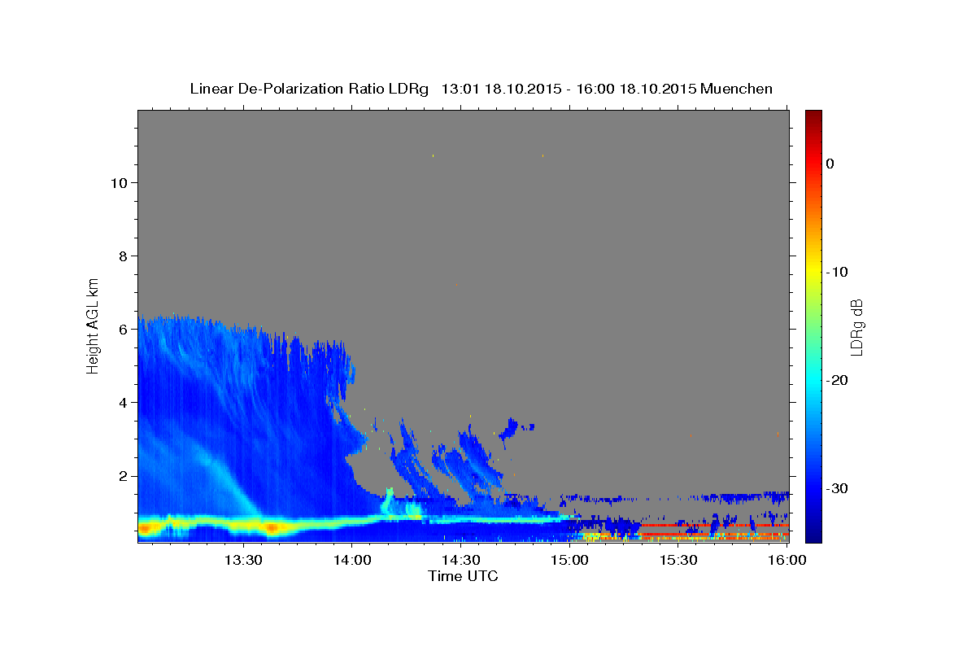The image size is (976, 651).
Task: Click the colorbar value -20
Action: tap(836, 380)
